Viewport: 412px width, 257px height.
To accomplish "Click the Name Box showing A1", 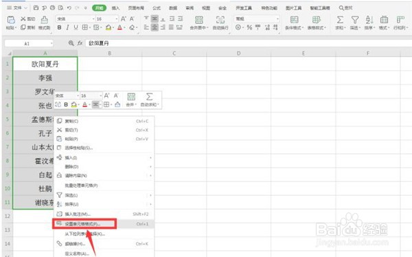I will pyautogui.click(x=29, y=43).
